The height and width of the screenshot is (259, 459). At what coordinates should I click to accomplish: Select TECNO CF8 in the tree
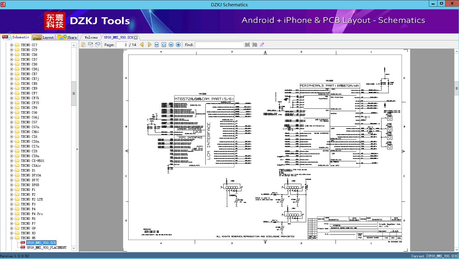click(29, 108)
